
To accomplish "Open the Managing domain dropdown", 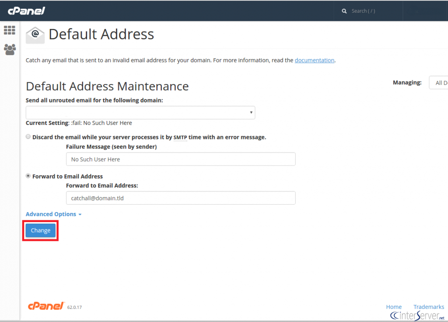I will [x=438, y=83].
